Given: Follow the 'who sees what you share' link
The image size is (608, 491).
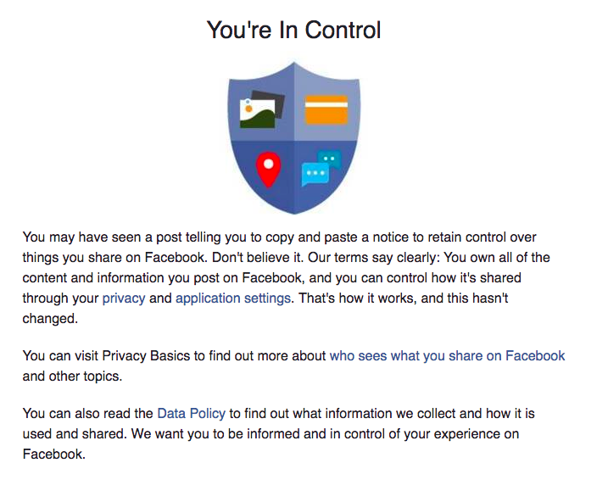Looking at the screenshot, I should pyautogui.click(x=447, y=356).
